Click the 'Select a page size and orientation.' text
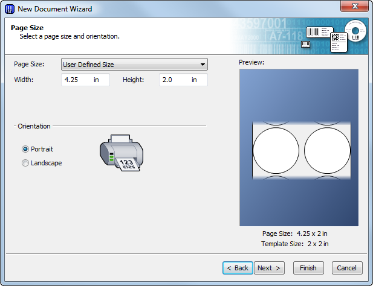The image size is (373, 286). tap(70, 36)
